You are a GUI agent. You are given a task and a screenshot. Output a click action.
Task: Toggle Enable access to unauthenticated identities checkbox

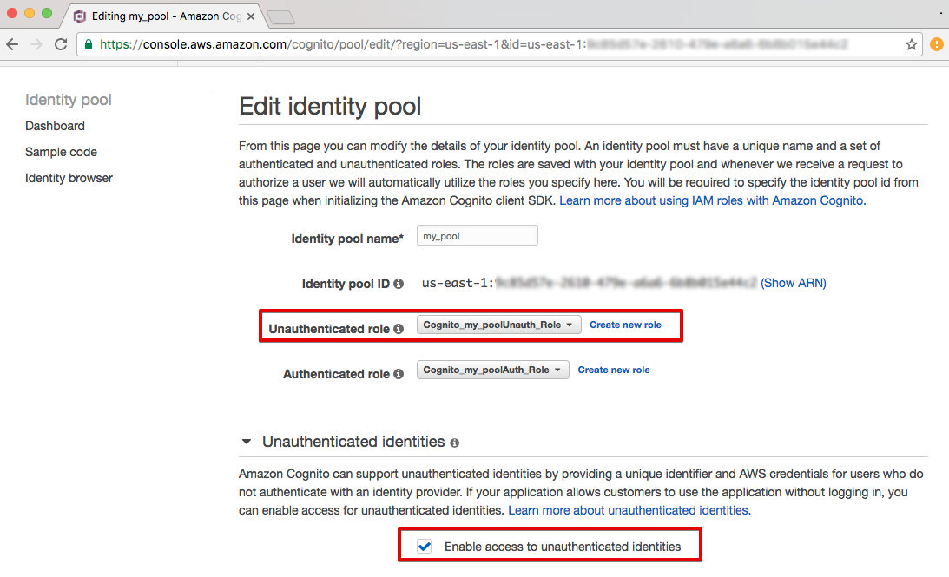(x=425, y=547)
